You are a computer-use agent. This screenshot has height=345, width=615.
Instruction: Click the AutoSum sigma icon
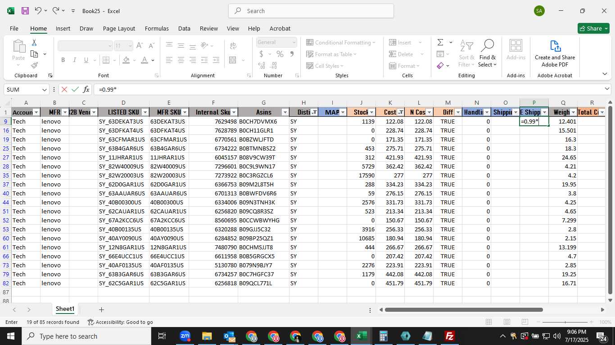click(x=440, y=42)
